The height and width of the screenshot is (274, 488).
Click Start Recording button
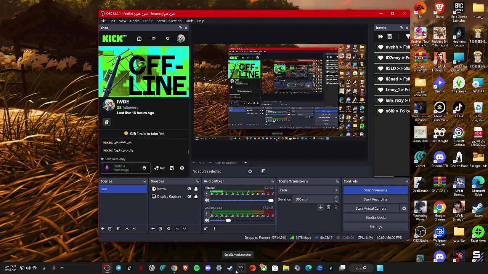pos(376,199)
